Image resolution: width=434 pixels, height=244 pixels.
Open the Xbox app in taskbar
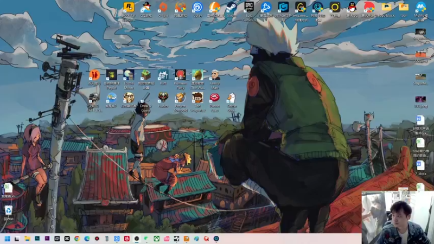tap(156, 239)
